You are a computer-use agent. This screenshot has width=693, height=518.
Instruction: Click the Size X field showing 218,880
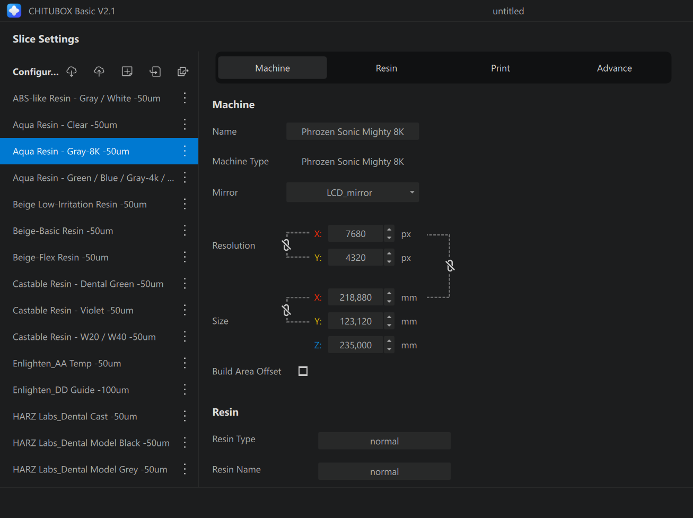[x=356, y=297]
